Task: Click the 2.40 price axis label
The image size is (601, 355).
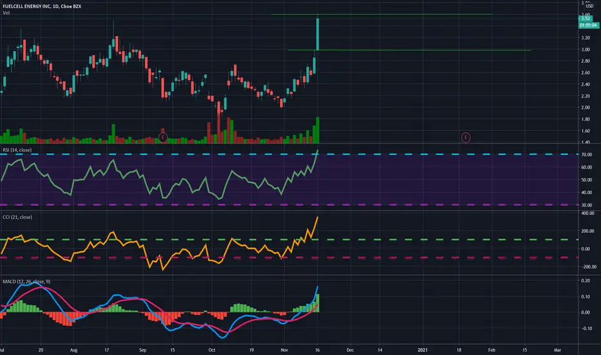Action: click(x=586, y=85)
